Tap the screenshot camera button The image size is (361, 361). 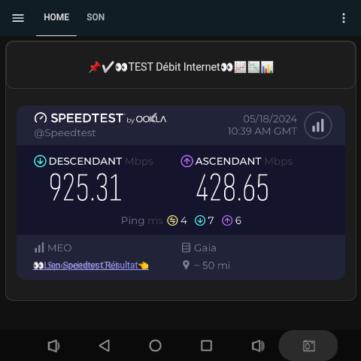(x=308, y=346)
